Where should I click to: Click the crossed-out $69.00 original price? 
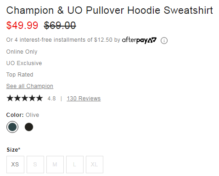(x=60, y=25)
